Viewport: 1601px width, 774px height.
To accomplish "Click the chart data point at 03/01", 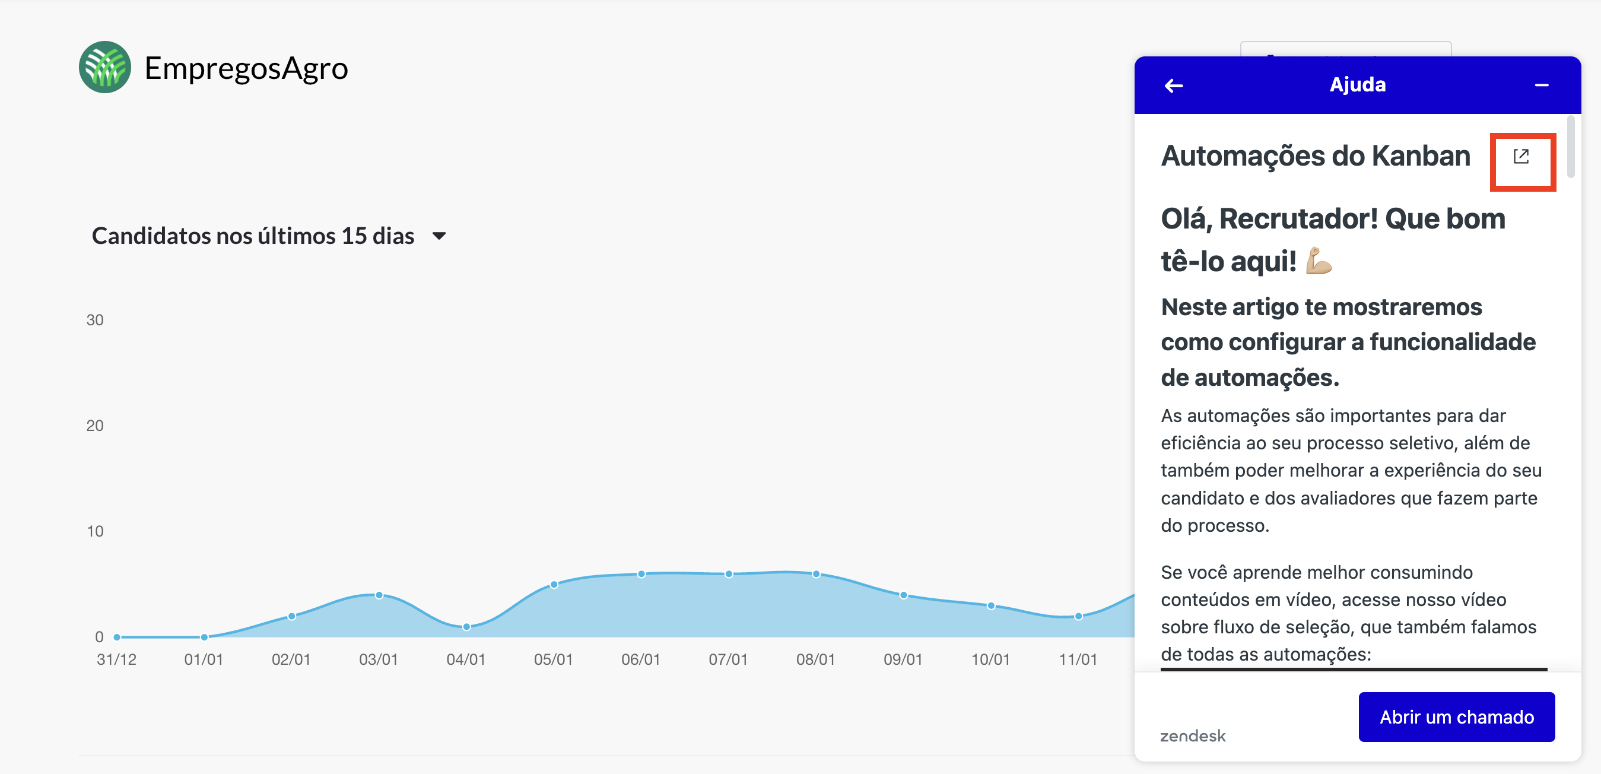I will (x=379, y=595).
